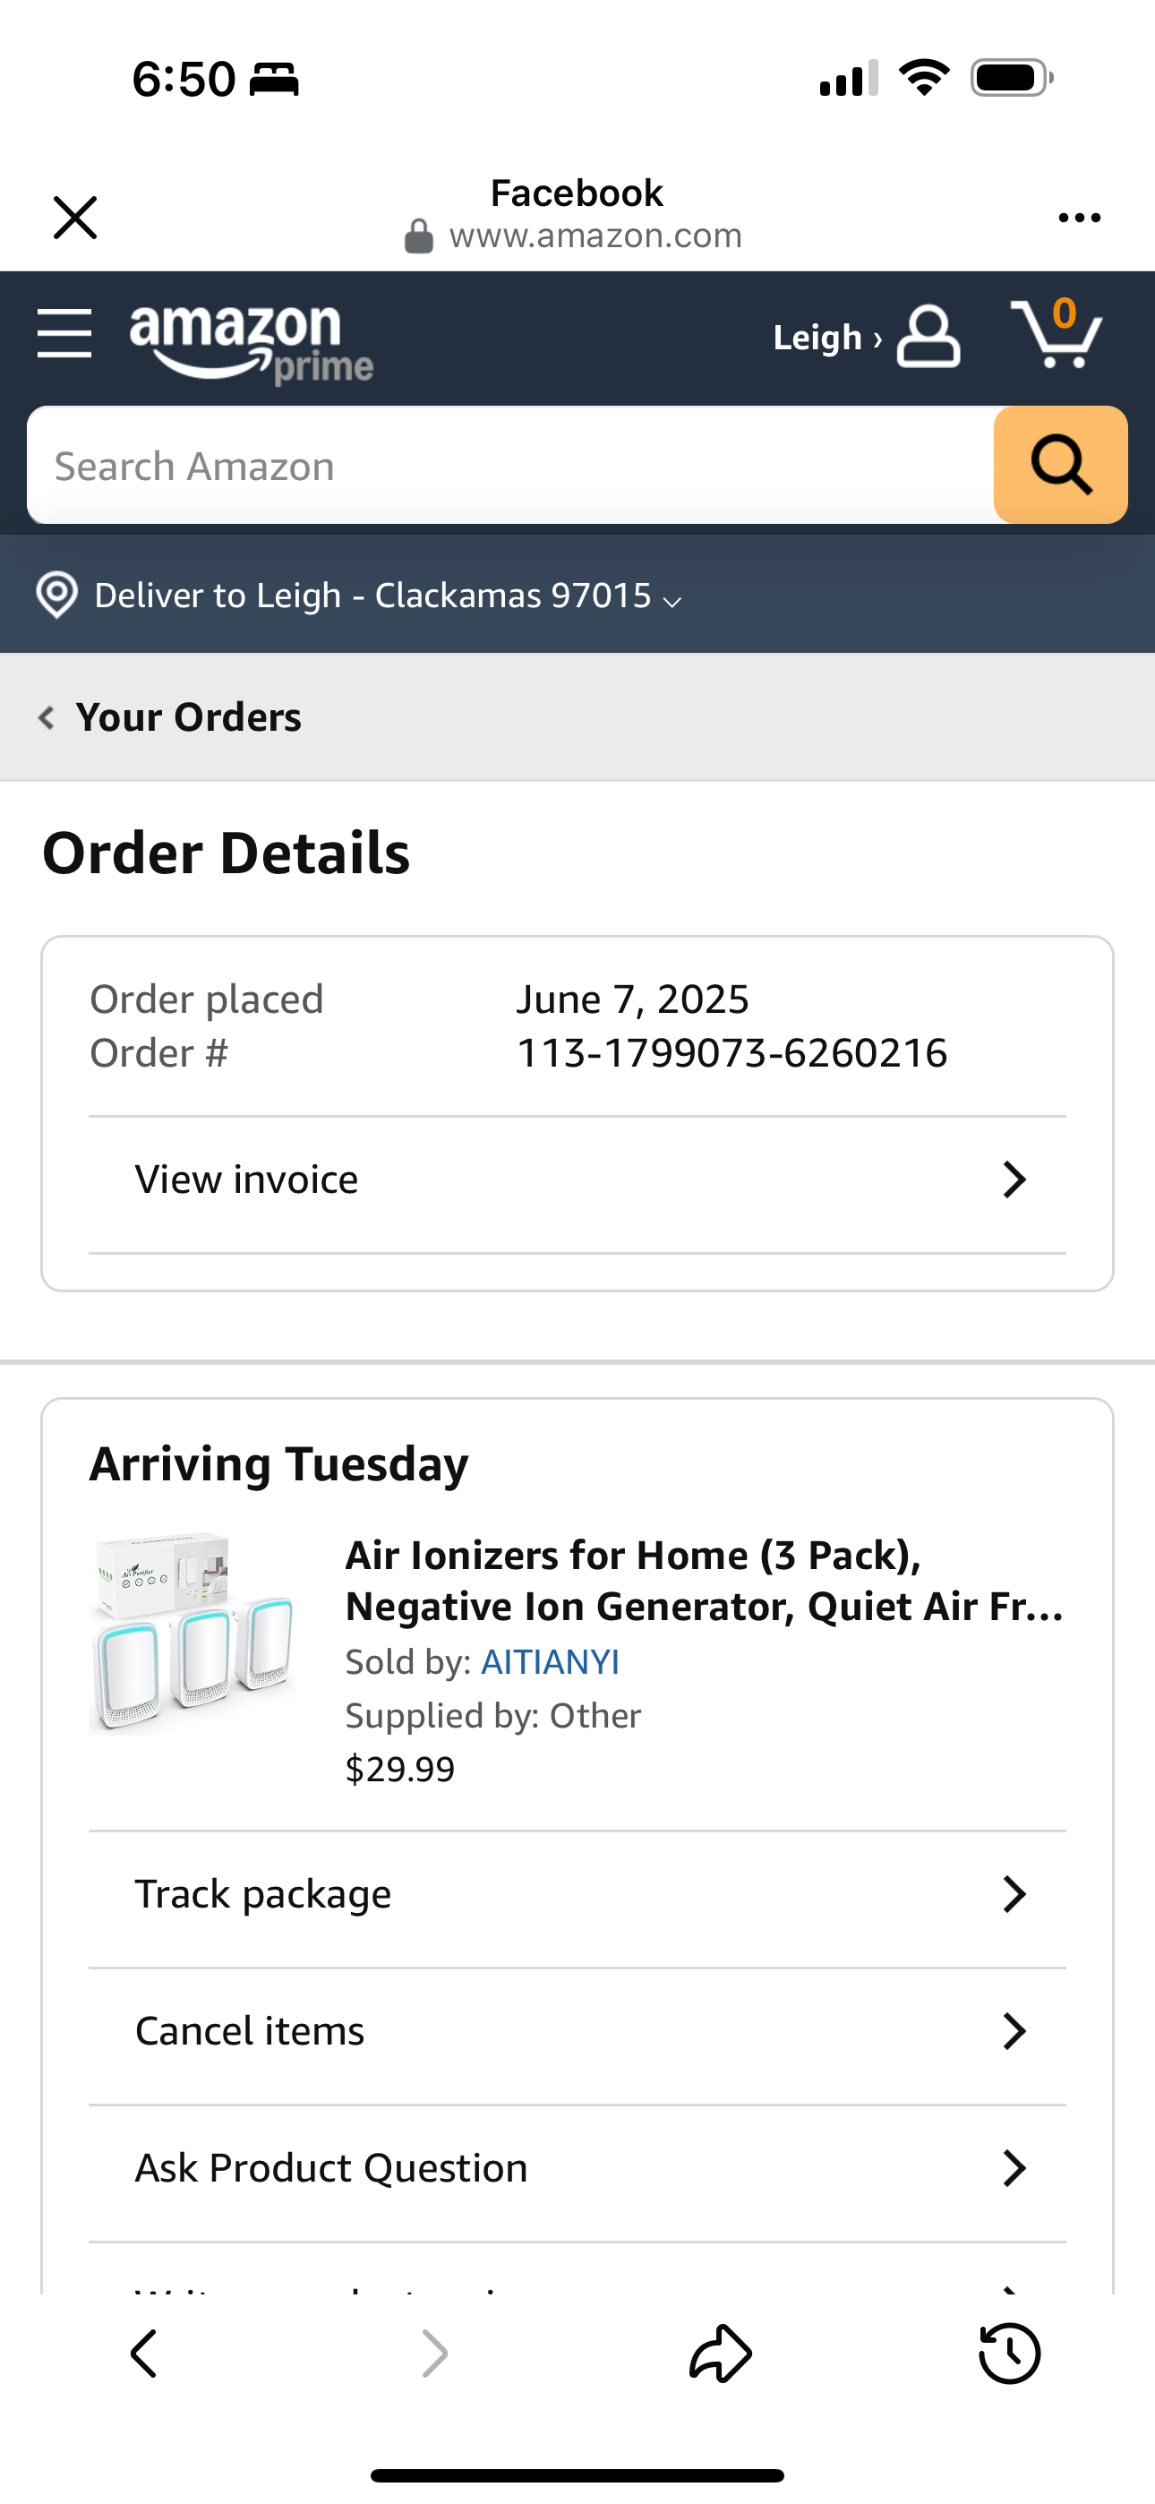
Task: Tap the Amazon Prime logo
Action: click(251, 342)
